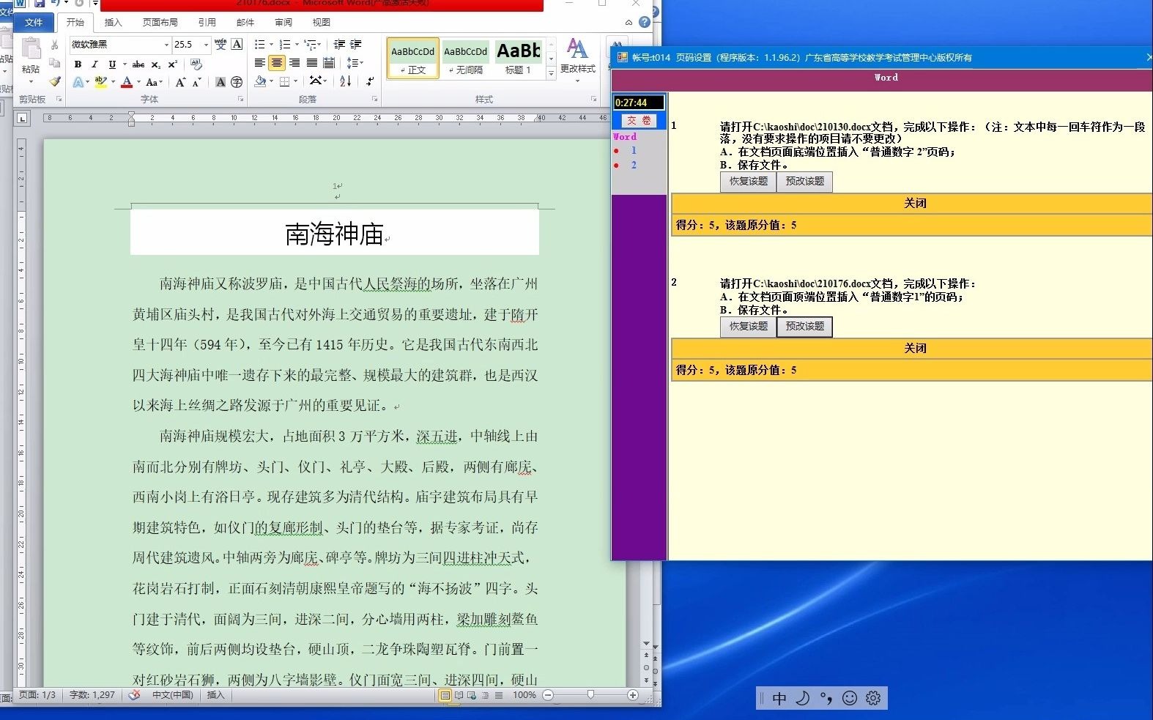Expand the styles gallery more arrow
This screenshot has height=720, width=1153.
coord(551,73)
